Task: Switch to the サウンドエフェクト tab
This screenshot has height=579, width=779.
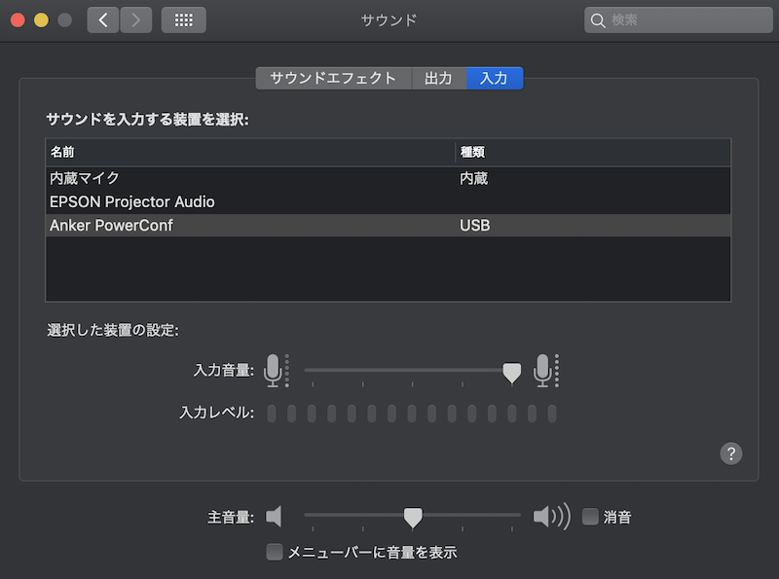Action: 333,78
